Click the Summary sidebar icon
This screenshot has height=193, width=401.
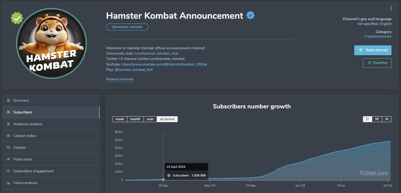point(8,101)
